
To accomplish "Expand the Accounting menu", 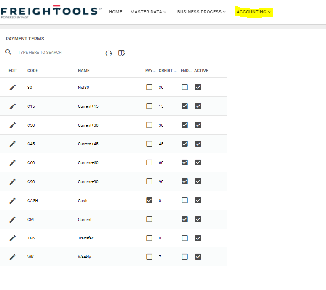I will (x=254, y=12).
